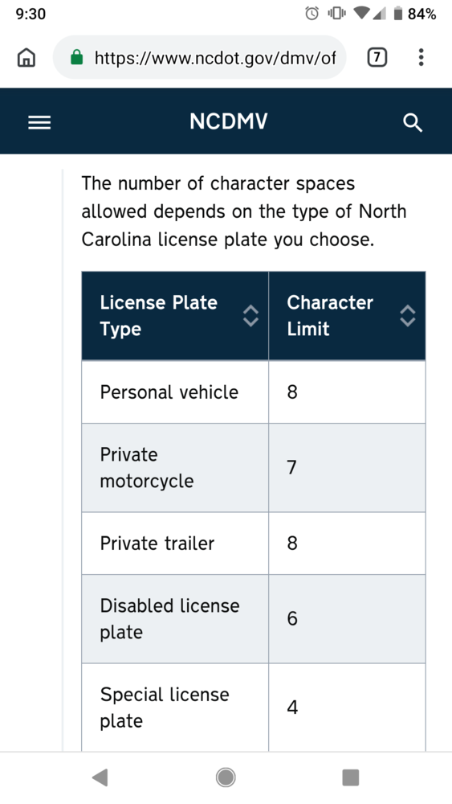Tap the NCDMV search magnifier icon
This screenshot has width=452, height=804.
pyautogui.click(x=413, y=122)
